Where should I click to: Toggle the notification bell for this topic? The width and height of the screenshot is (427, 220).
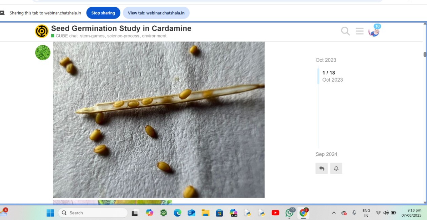point(336,168)
